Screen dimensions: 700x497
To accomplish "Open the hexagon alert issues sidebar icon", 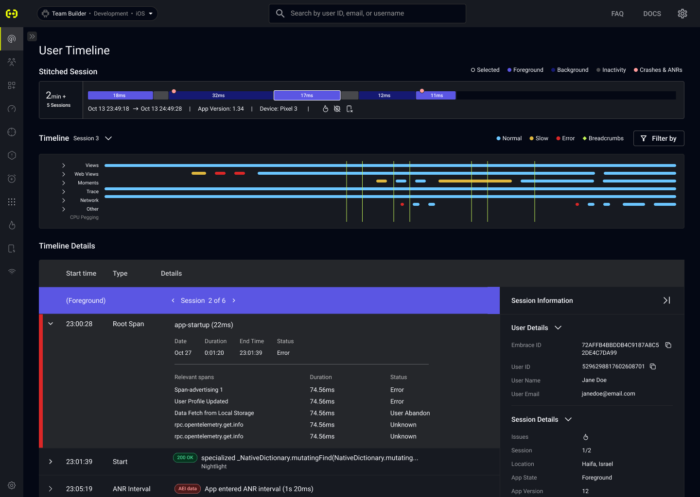I will pyautogui.click(x=12, y=155).
